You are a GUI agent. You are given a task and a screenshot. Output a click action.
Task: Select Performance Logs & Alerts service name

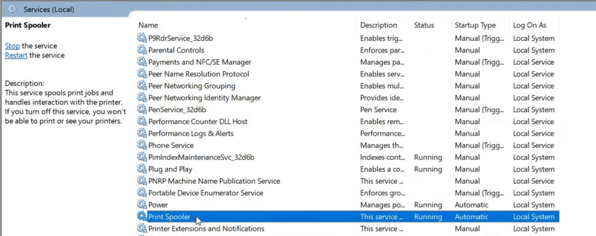tap(191, 133)
